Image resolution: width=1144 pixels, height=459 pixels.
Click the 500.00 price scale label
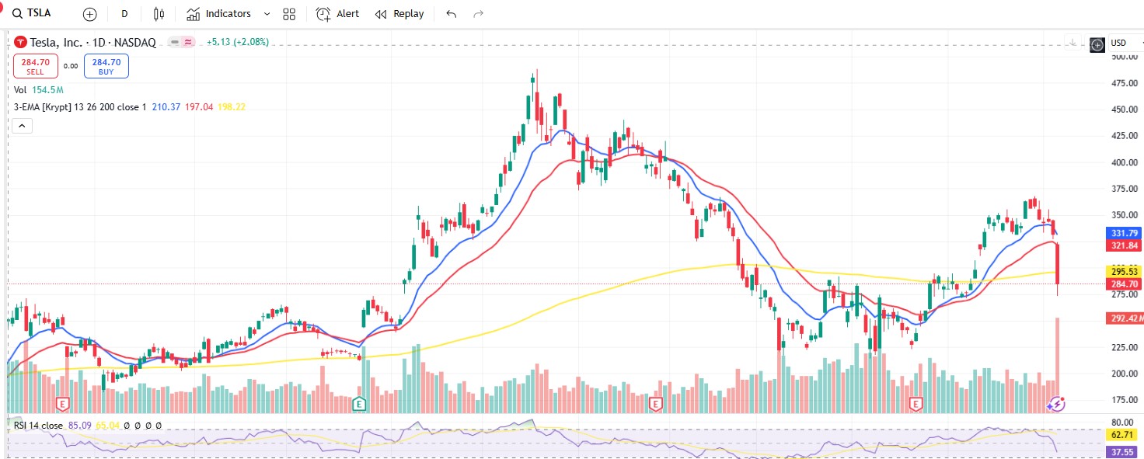[1125, 57]
